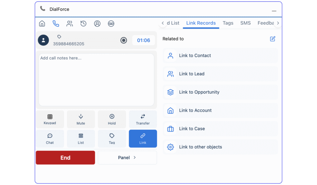Click the Link to Lead row
Image resolution: width=317 pixels, height=185 pixels.
coord(220,74)
